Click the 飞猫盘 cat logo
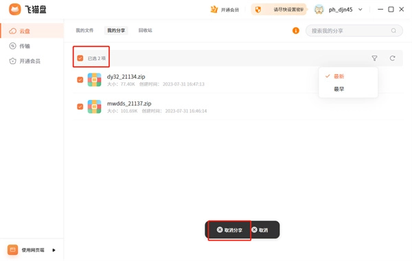Viewport: 412px width, 261px height. (15, 10)
